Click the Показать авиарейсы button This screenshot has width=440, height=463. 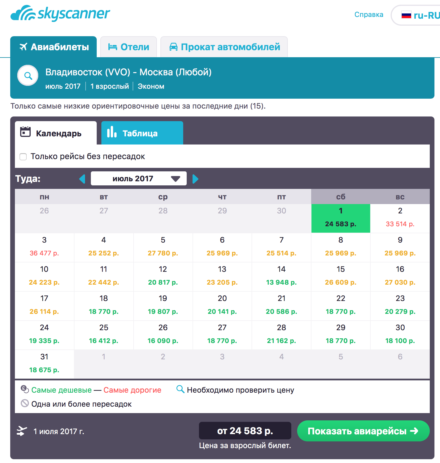click(363, 431)
